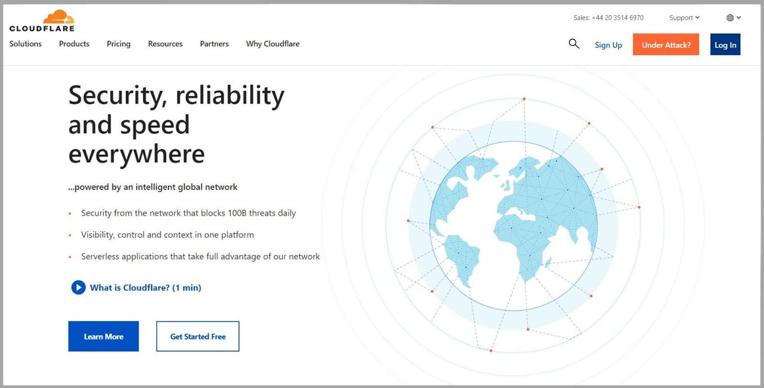The image size is (764, 388).
Task: Click the Get Started Free button
Action: (198, 337)
